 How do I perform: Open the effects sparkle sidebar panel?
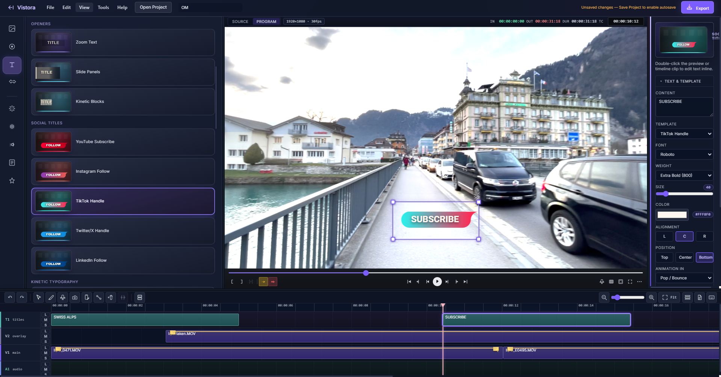click(x=12, y=109)
